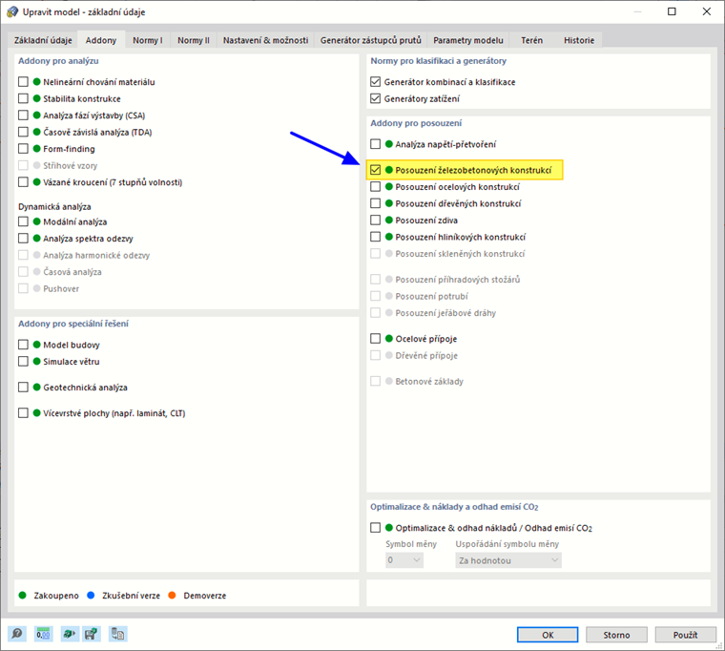The height and width of the screenshot is (651, 725).
Task: Enable Posouzení hliníkových konstrukcí
Action: coord(376,237)
